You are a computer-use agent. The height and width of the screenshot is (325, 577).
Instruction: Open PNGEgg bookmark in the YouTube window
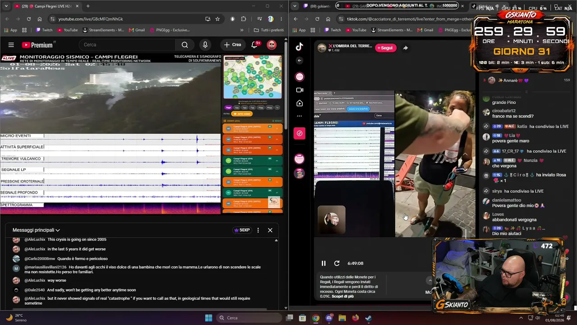[x=169, y=30]
